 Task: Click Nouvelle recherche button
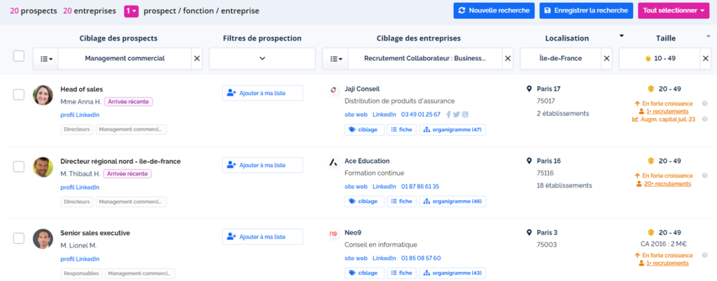pos(494,10)
